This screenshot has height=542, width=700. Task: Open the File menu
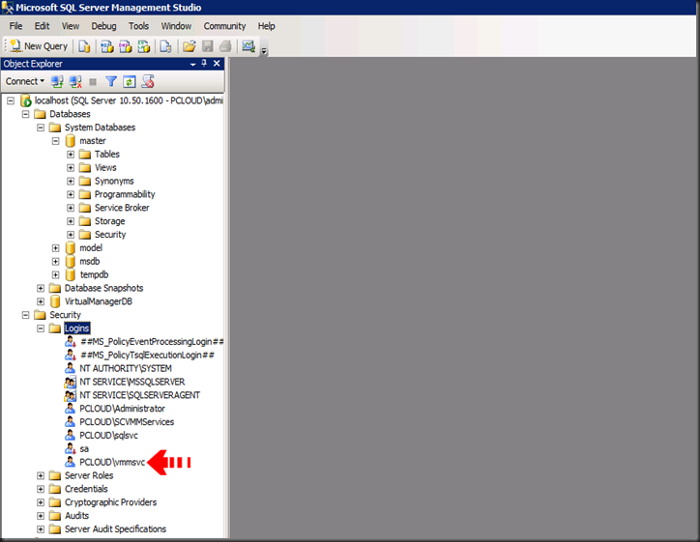point(16,26)
